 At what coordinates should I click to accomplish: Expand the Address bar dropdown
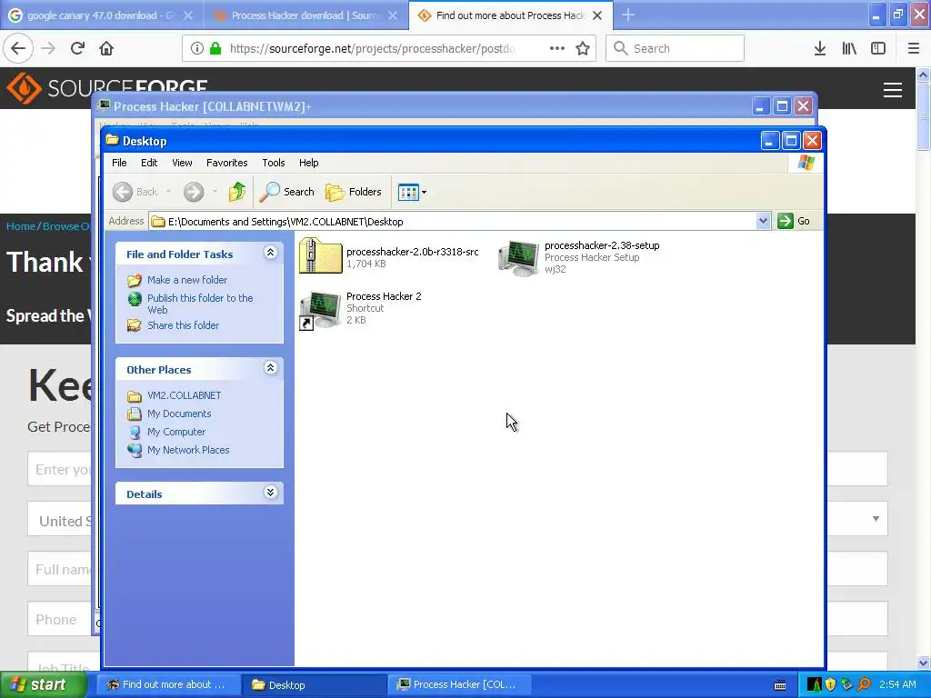pyautogui.click(x=763, y=222)
